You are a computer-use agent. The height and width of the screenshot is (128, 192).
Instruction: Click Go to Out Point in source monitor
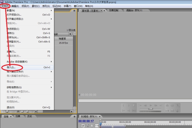pos(129,110)
